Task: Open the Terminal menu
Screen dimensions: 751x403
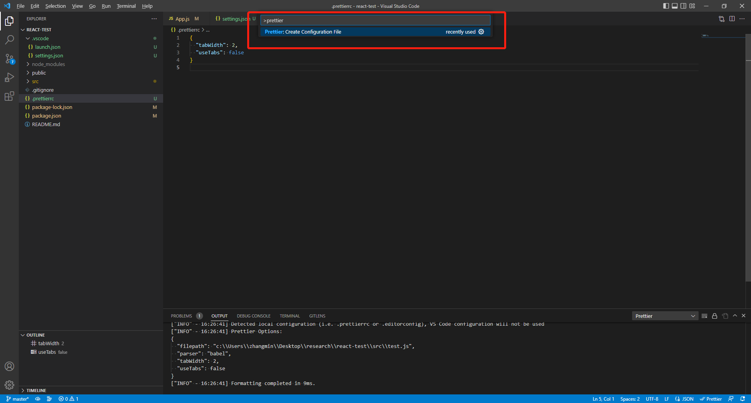Action: (x=126, y=6)
